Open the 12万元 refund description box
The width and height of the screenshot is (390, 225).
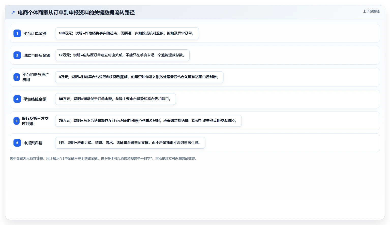122,55
